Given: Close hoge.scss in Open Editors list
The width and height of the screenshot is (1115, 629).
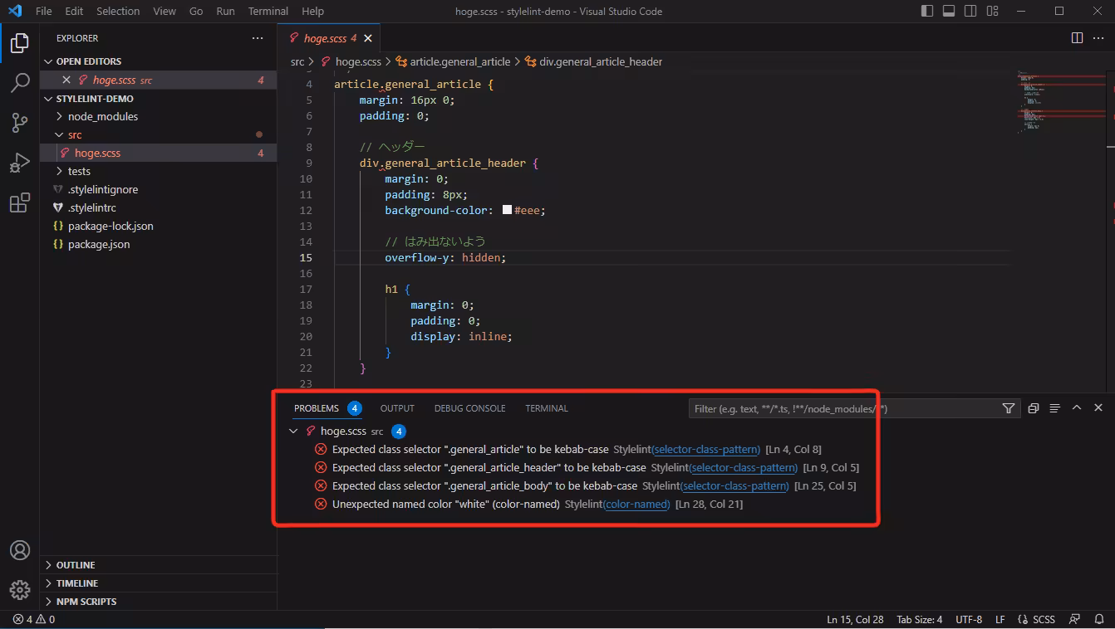Looking at the screenshot, I should (x=66, y=80).
